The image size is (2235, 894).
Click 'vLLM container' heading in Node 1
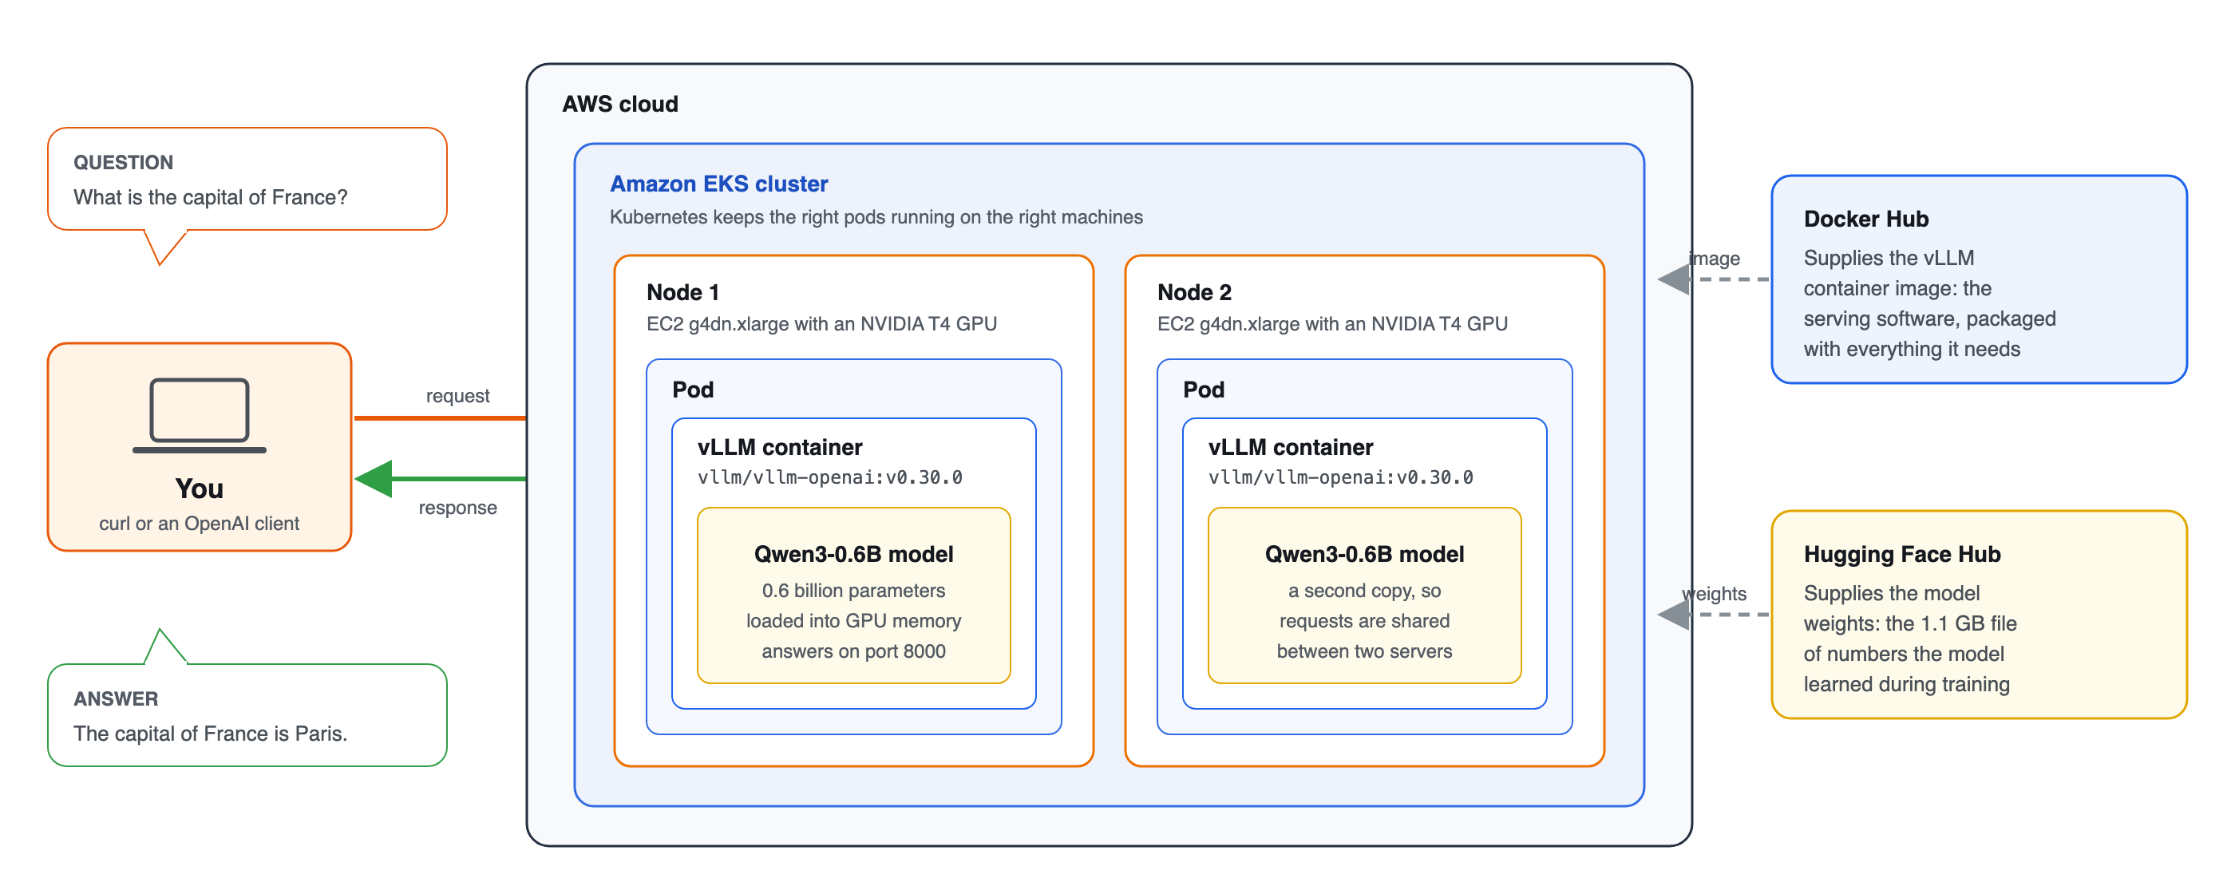(x=780, y=447)
